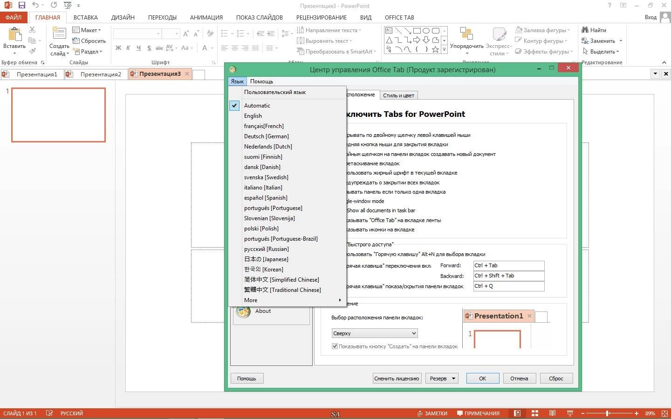Align text left in the ribbon
The height and width of the screenshot is (419, 671).
coord(225,47)
